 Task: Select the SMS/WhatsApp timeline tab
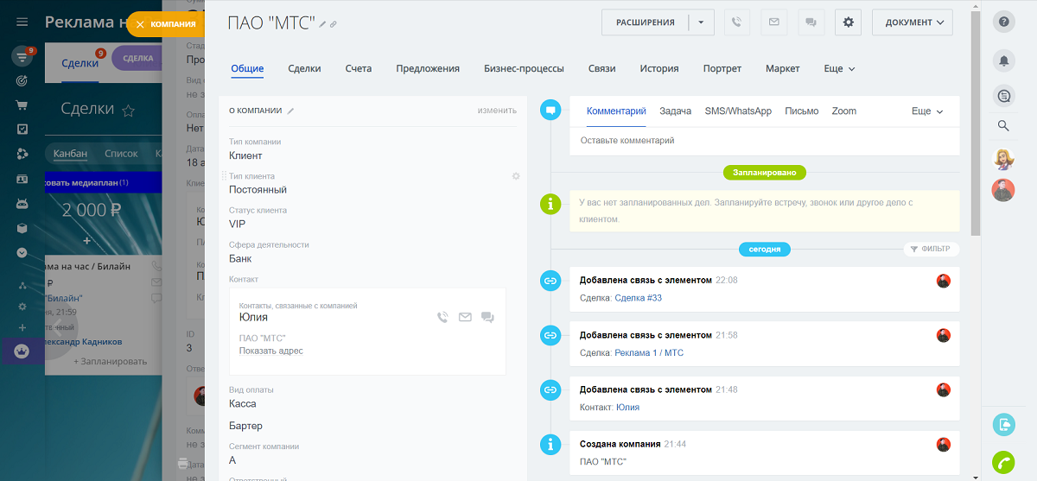(738, 111)
